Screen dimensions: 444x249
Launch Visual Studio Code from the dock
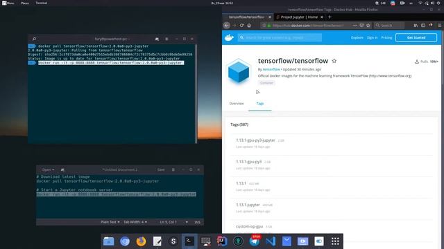tap(271, 241)
